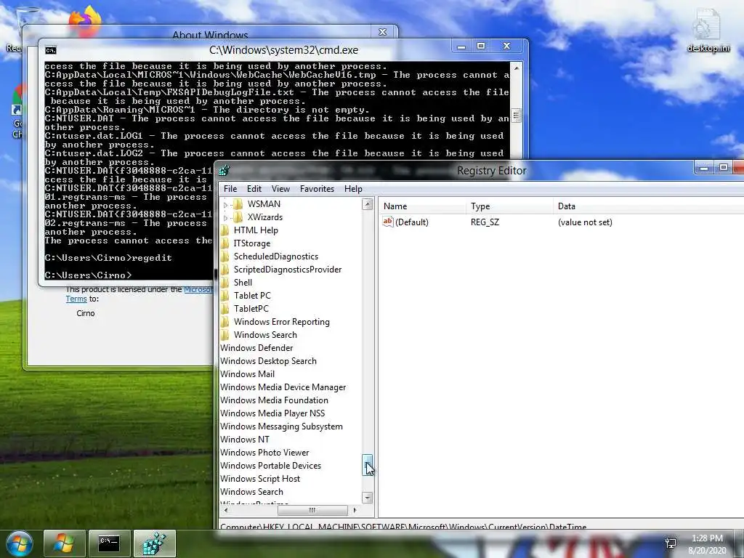Select the ScriptedDiagnosticsProvider key
Image resolution: width=744 pixels, height=558 pixels.
pos(288,270)
